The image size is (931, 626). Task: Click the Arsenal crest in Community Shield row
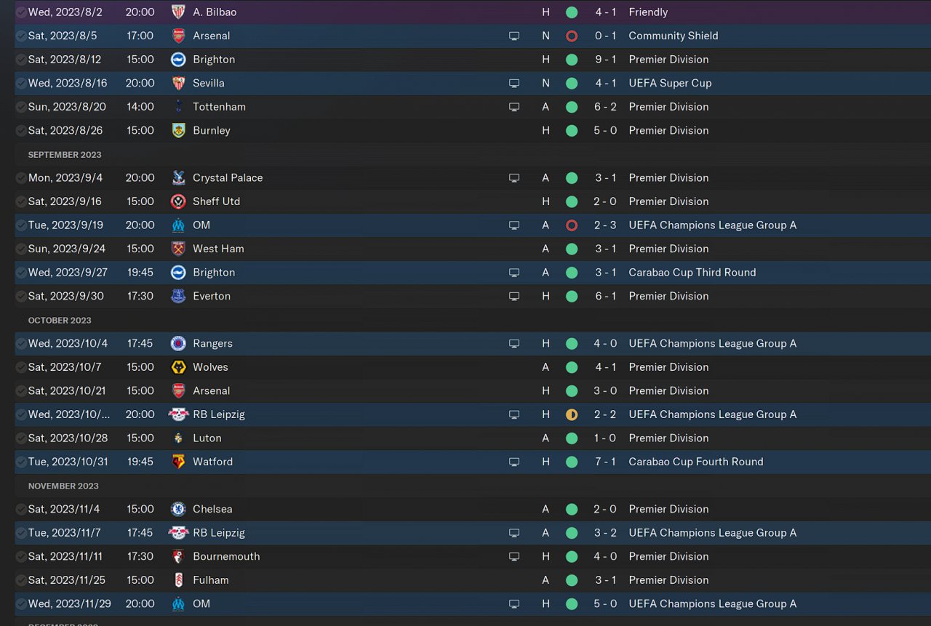(x=178, y=36)
